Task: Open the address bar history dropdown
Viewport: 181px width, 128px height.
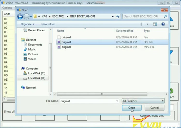Action: point(113,16)
